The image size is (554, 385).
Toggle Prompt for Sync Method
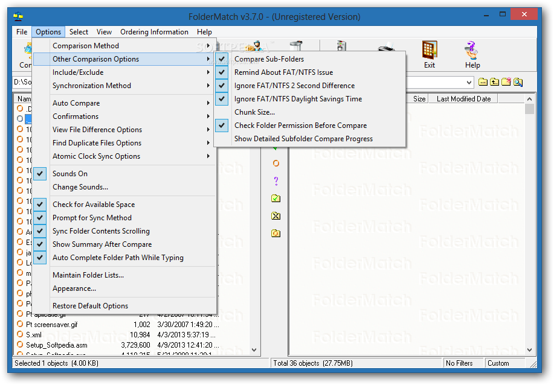pos(124,218)
